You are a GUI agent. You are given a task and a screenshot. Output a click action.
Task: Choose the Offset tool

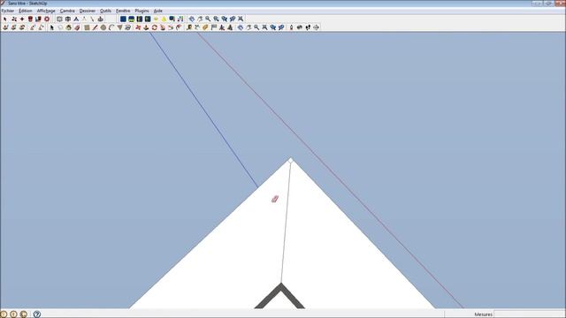click(179, 27)
